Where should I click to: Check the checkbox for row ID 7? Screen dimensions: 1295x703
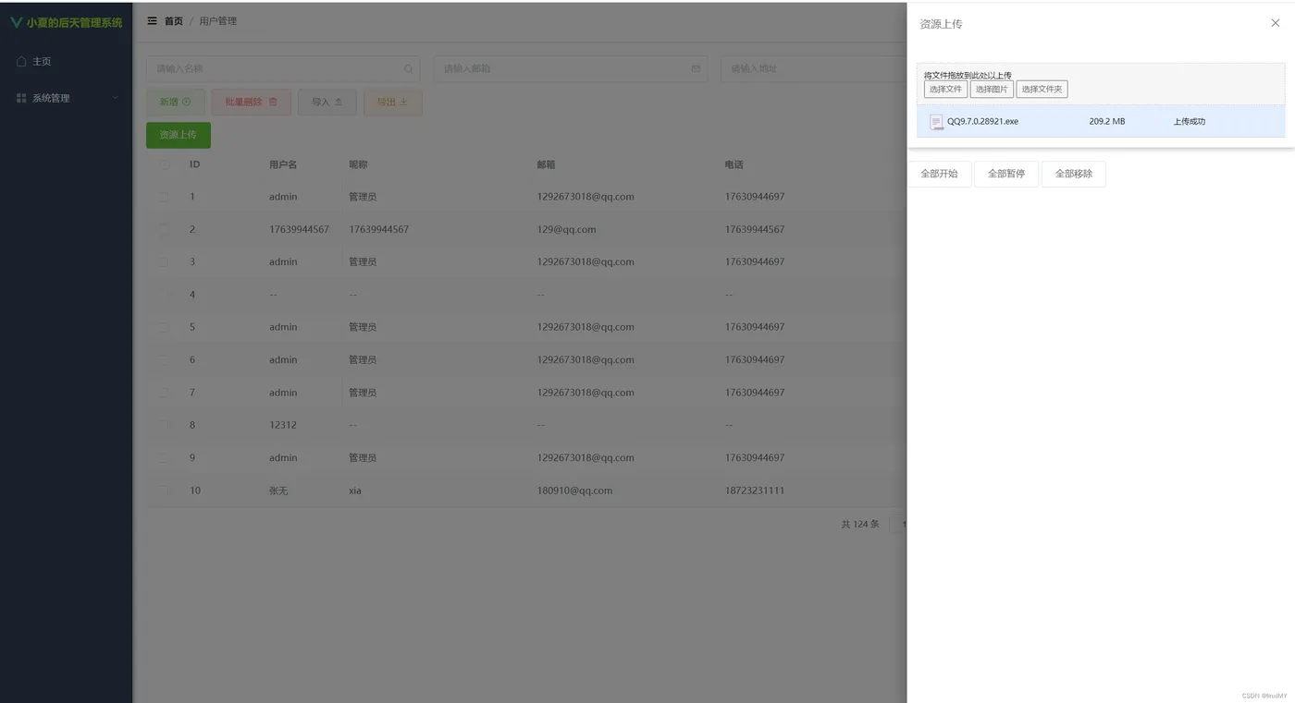click(x=165, y=393)
